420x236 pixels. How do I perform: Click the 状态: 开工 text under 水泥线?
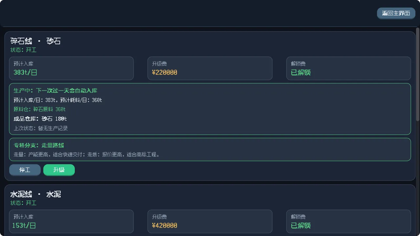[x=23, y=203]
